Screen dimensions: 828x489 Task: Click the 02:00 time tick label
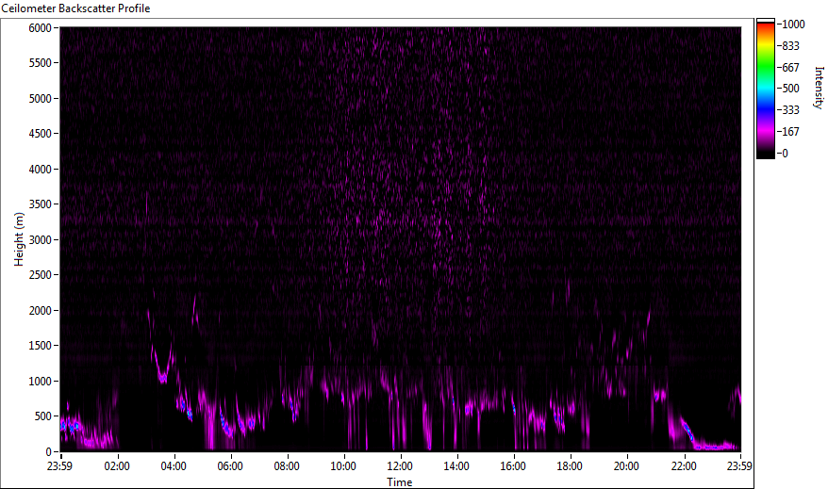pyautogui.click(x=117, y=466)
